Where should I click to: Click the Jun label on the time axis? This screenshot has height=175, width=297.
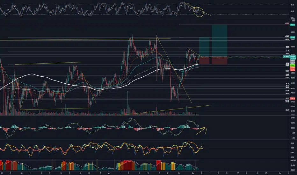pos(280,173)
